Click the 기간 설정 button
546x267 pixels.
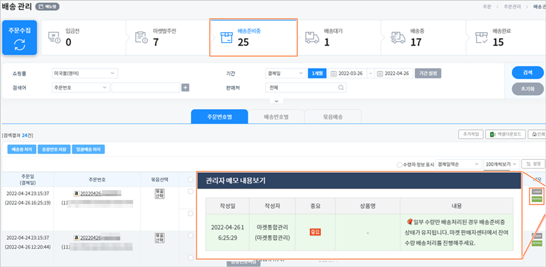click(x=428, y=74)
